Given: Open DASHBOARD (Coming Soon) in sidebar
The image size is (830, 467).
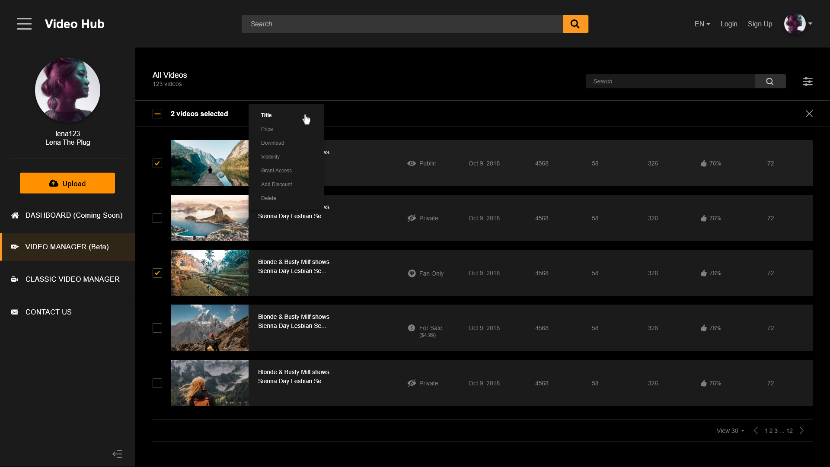Looking at the screenshot, I should [x=67, y=215].
